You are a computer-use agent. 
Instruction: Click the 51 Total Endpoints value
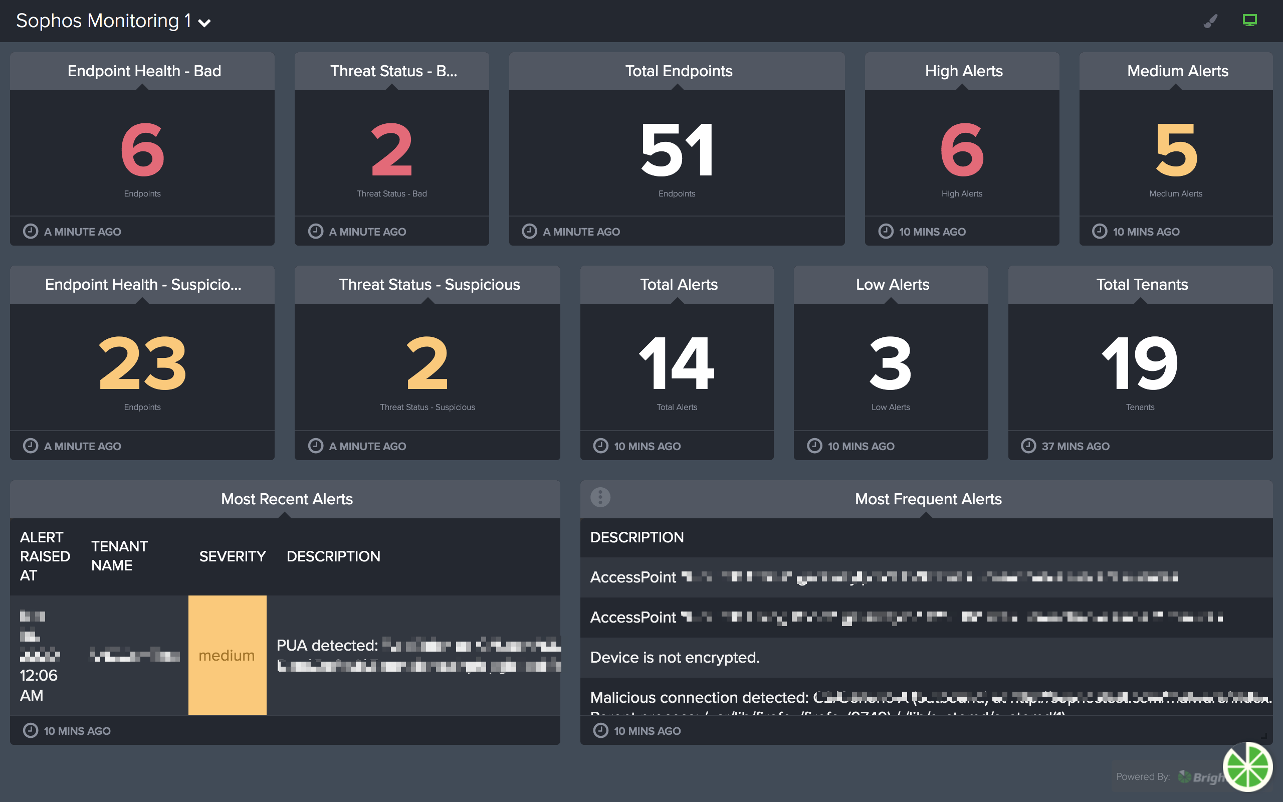point(677,149)
